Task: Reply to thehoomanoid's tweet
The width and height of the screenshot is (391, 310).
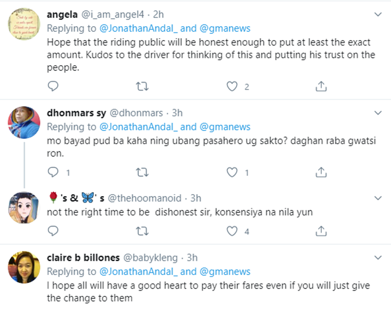Action: point(53,231)
